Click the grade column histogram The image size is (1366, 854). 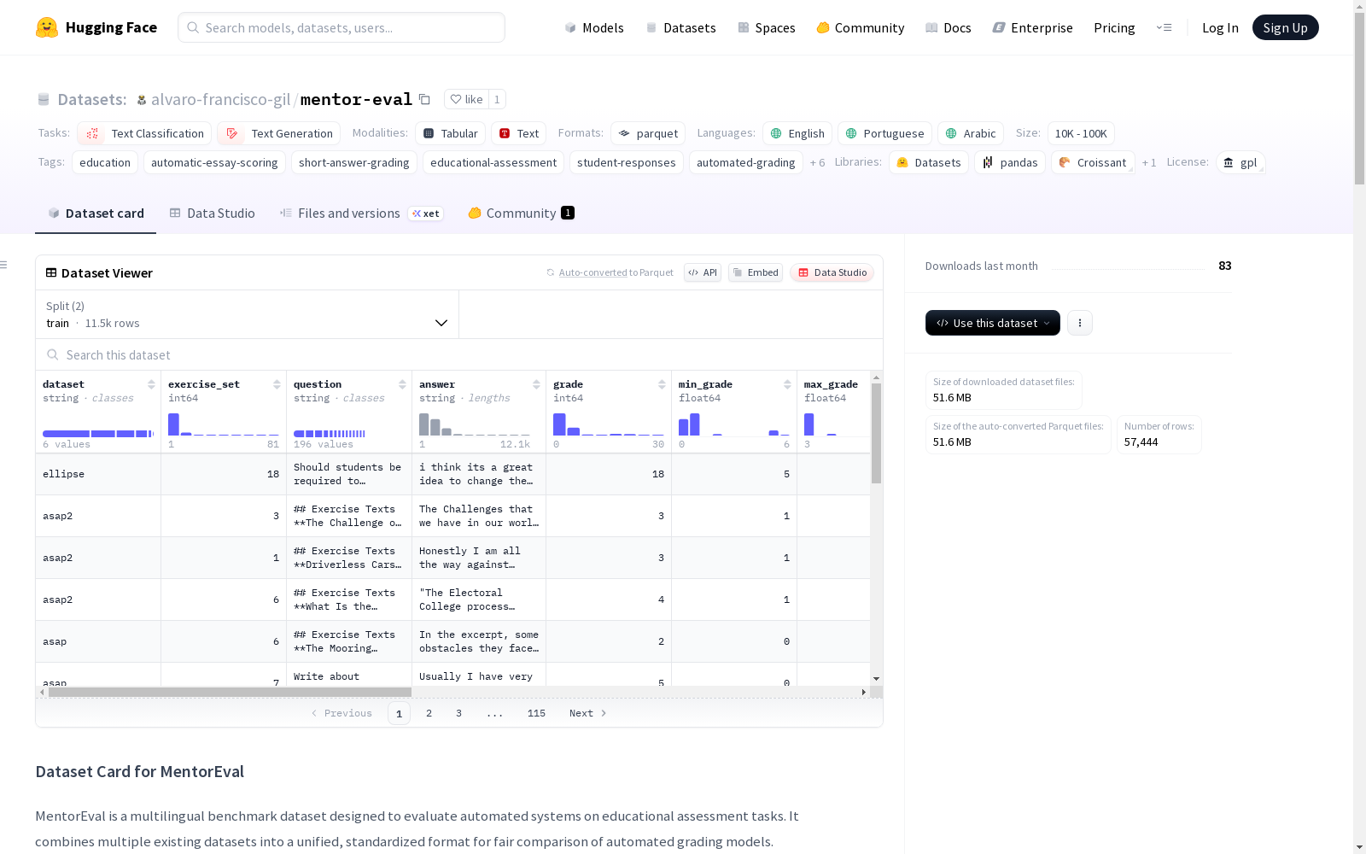click(x=609, y=424)
